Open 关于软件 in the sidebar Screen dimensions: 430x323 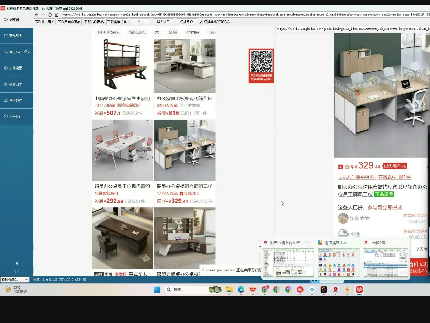[16, 117]
